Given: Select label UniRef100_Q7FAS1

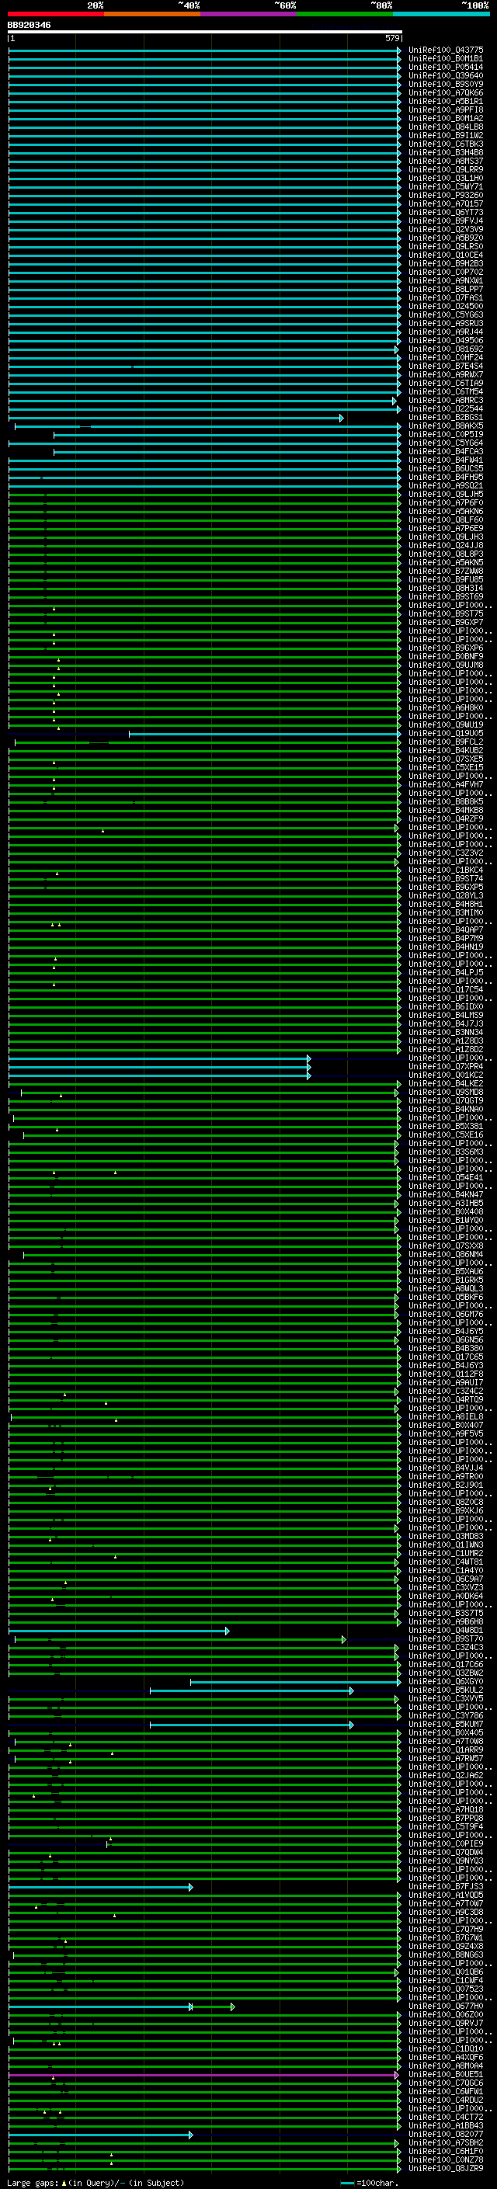Looking at the screenshot, I should [x=446, y=298].
